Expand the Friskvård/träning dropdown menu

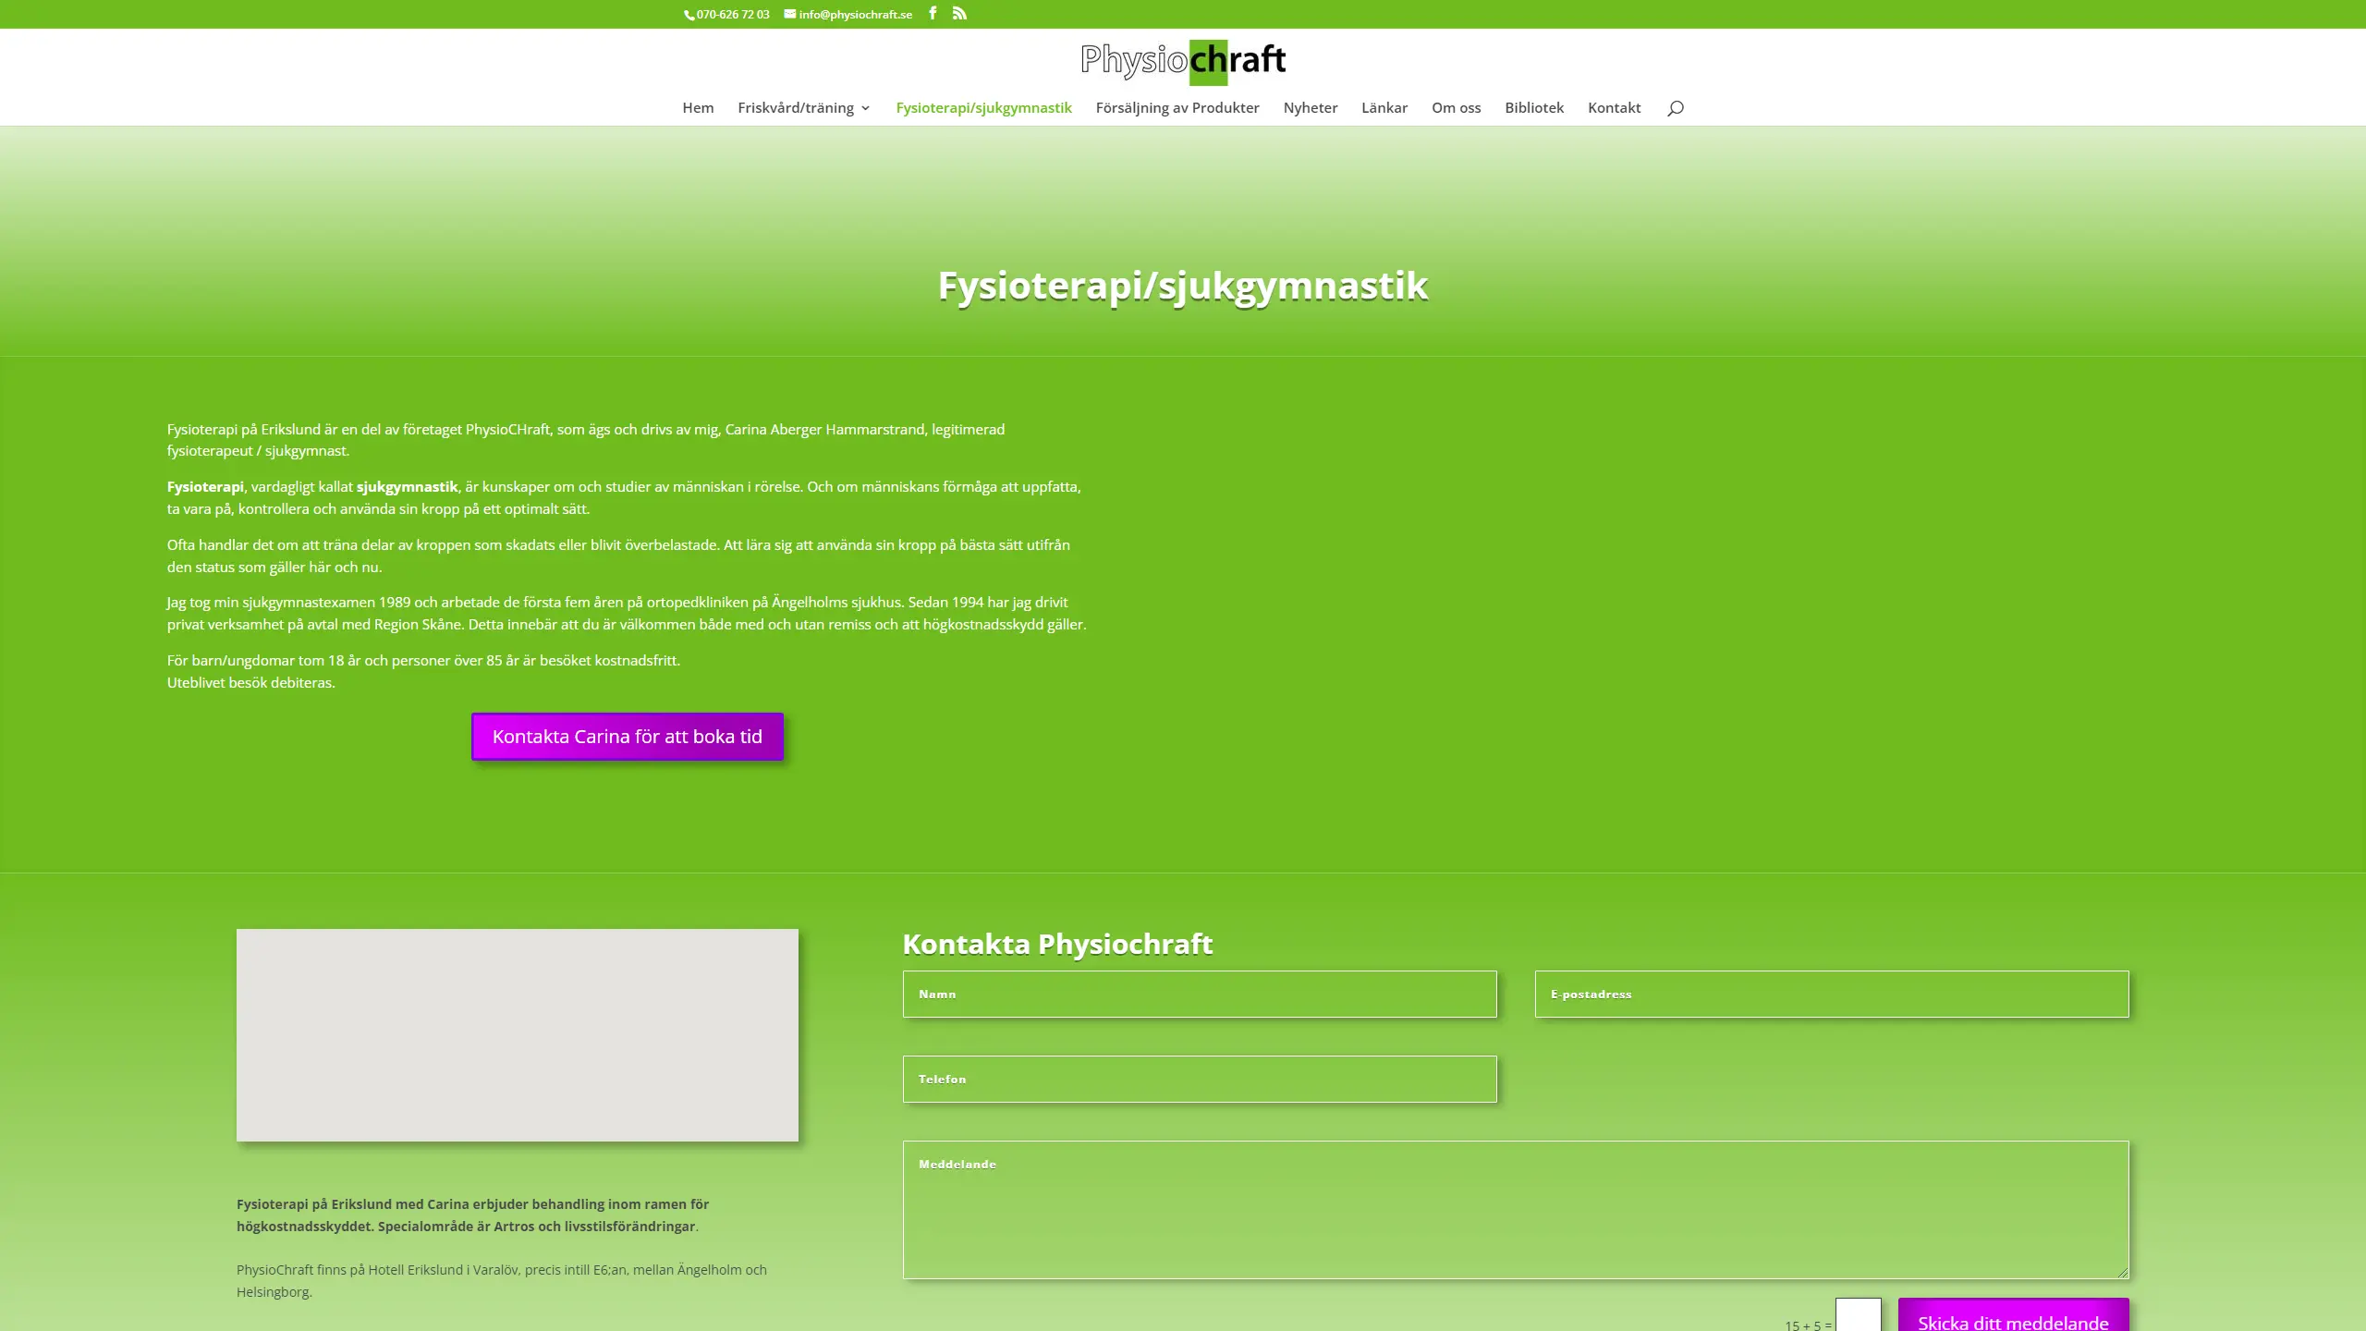[804, 107]
